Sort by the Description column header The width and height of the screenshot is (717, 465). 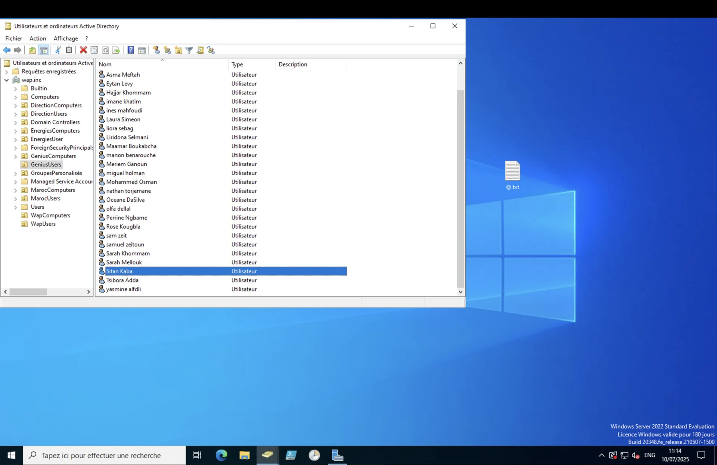click(x=311, y=64)
